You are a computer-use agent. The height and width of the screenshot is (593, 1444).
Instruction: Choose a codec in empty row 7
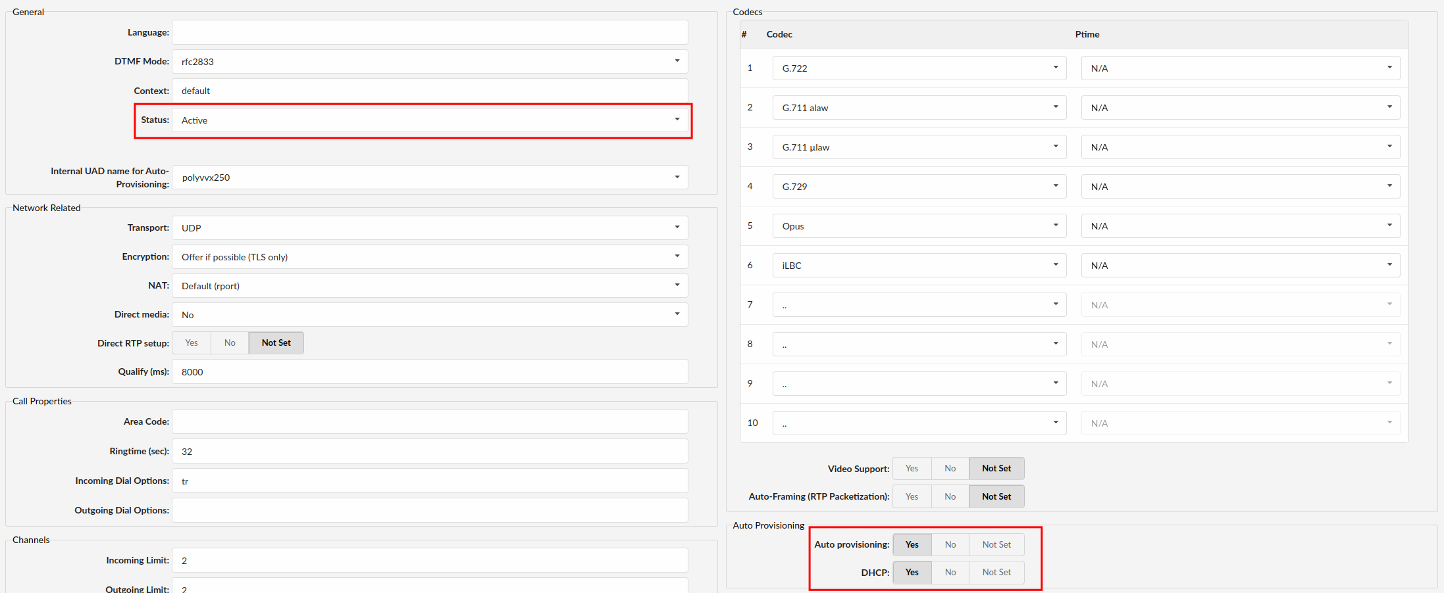(x=919, y=305)
